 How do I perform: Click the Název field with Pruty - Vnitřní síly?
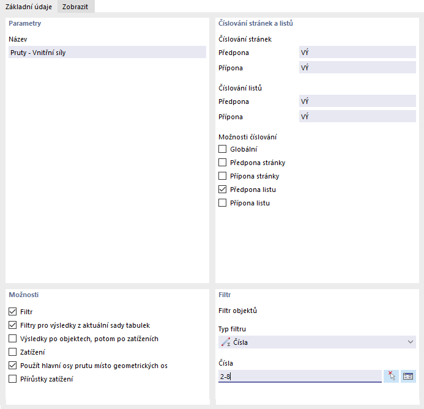coord(107,53)
